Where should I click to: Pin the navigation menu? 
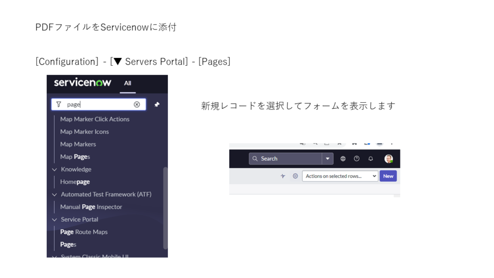[157, 104]
